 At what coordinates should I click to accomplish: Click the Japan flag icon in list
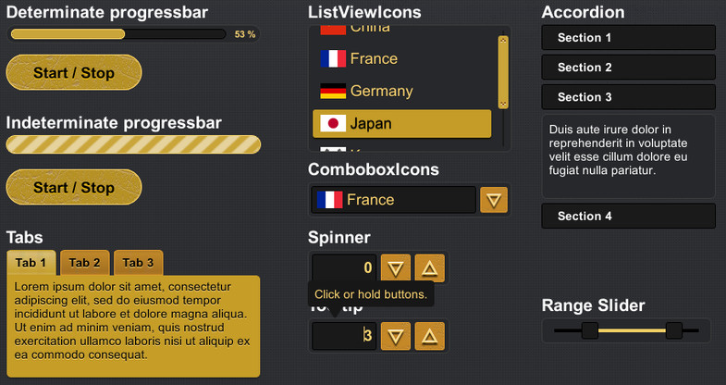[333, 124]
